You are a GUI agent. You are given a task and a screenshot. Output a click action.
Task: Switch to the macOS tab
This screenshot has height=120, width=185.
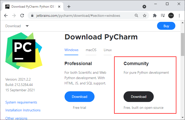(x=91, y=50)
